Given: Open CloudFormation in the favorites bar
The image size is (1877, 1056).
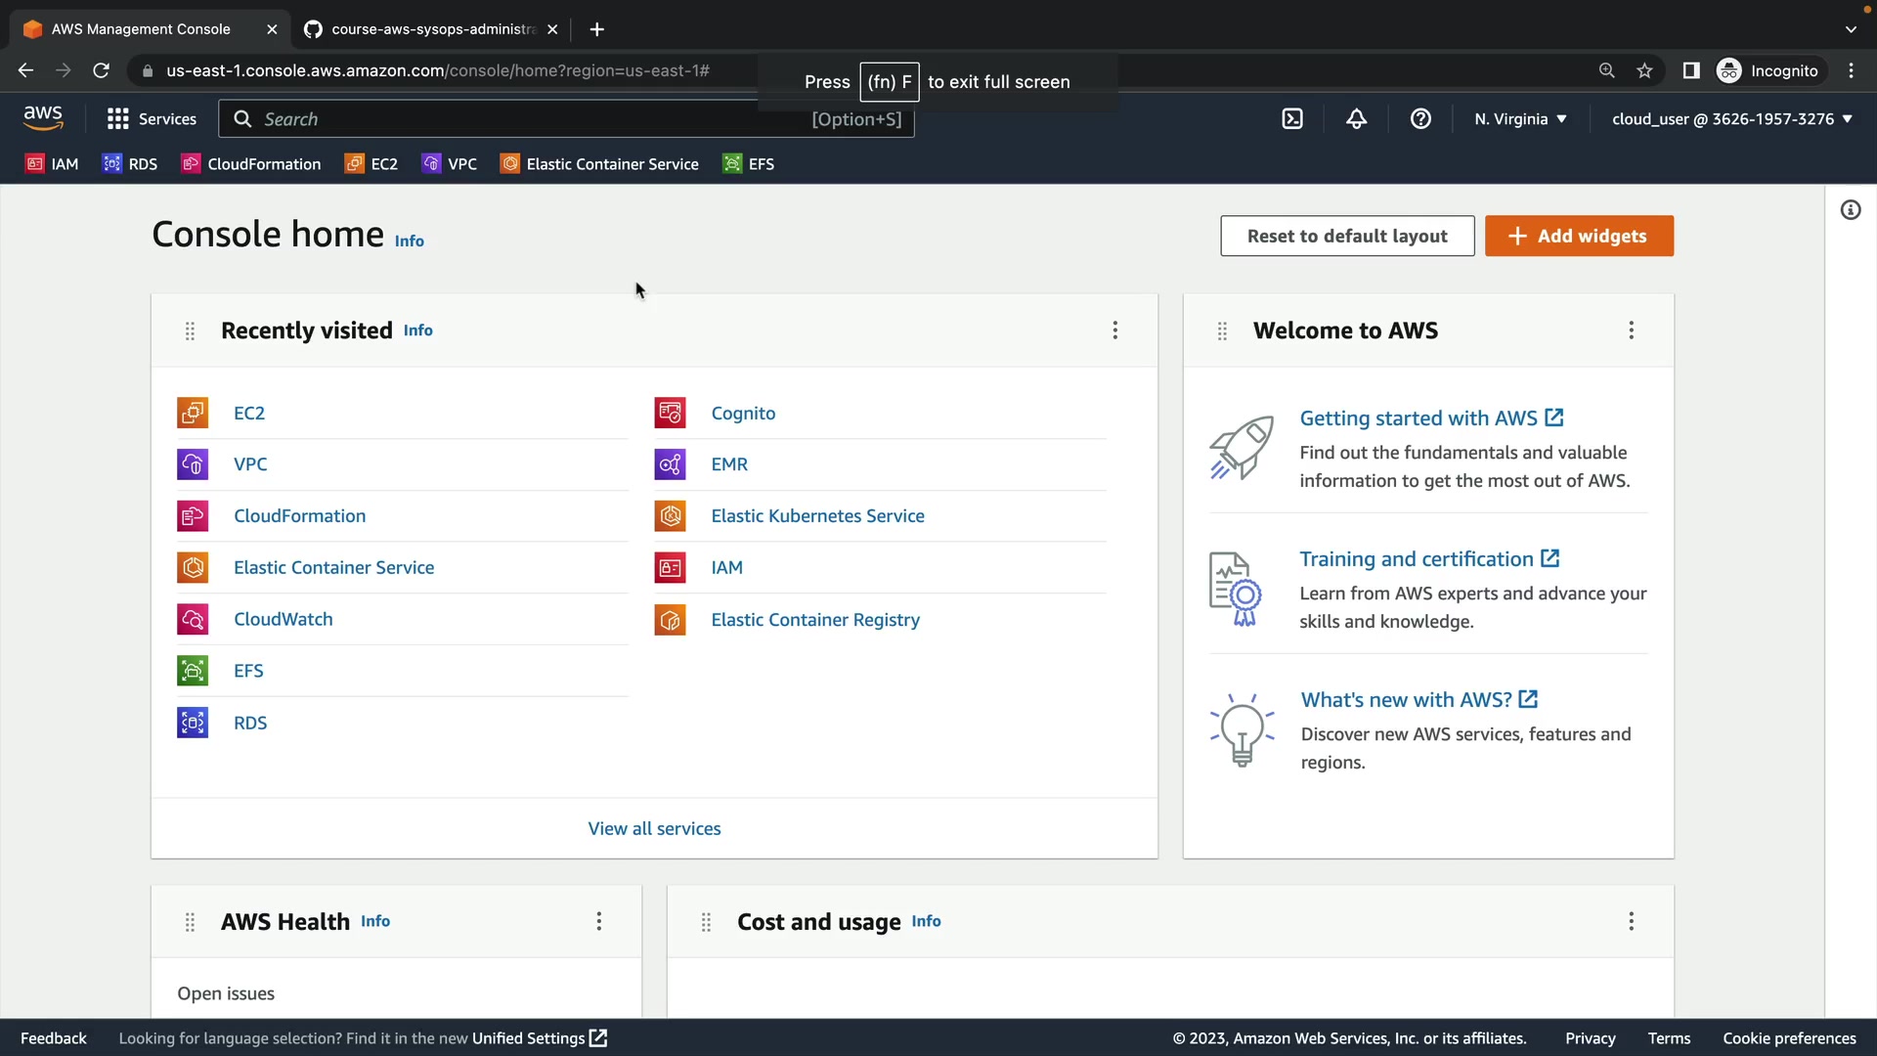Looking at the screenshot, I should (251, 164).
